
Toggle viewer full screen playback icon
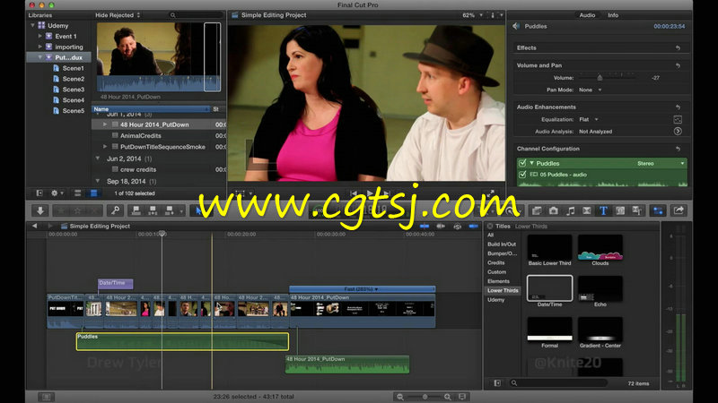pos(490,193)
